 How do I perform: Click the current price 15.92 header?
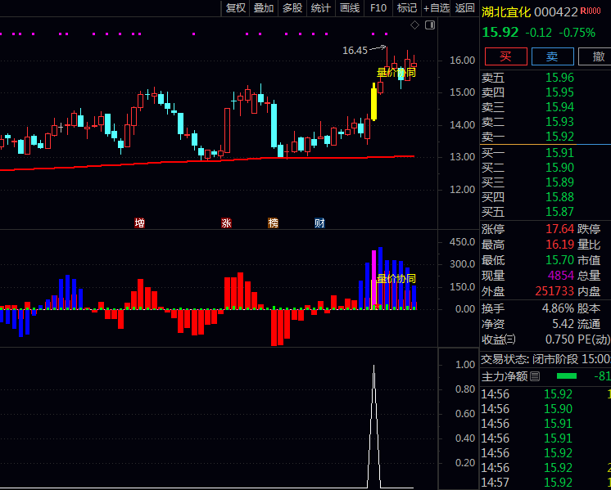coord(500,32)
